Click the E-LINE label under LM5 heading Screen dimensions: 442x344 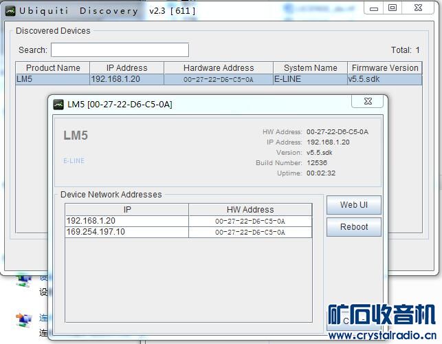click(74, 161)
